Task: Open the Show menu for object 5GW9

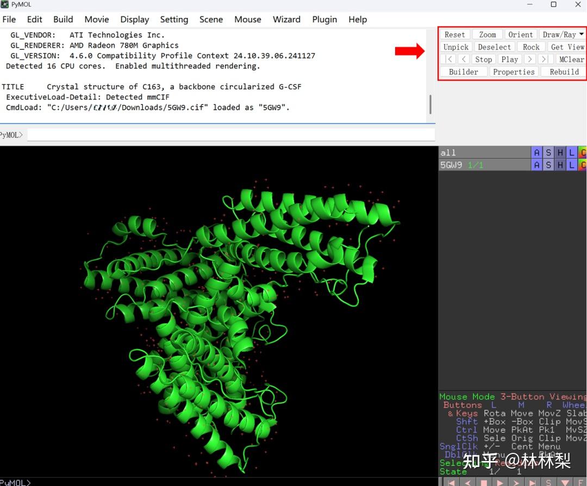Action: coord(548,164)
